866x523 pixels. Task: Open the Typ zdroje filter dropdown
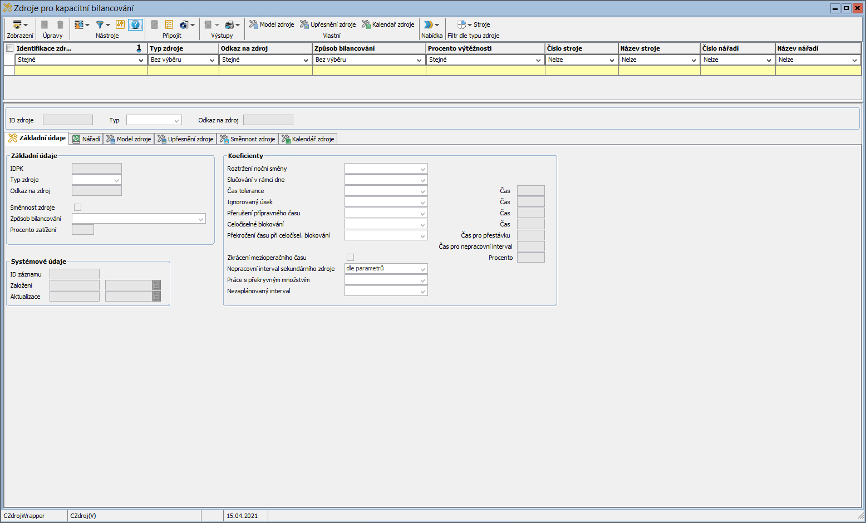[212, 60]
